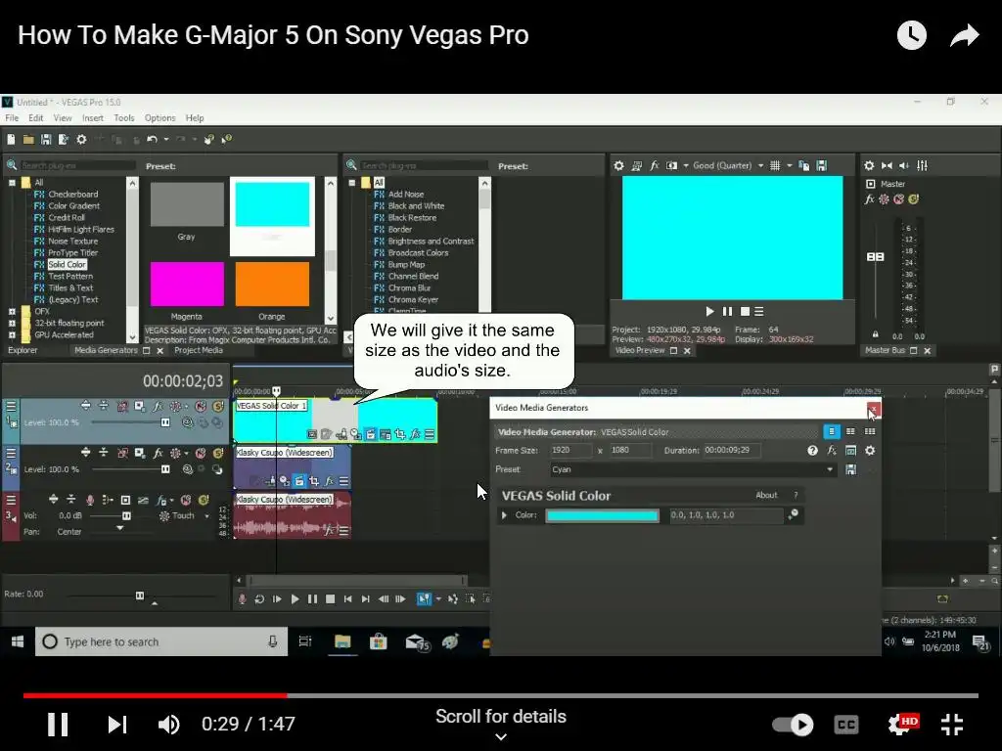This screenshot has height=751, width=1002.
Task: Choose the Orange preset thumbnail
Action: (272, 285)
